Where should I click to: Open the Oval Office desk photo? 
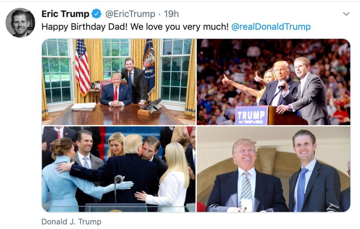119,82
